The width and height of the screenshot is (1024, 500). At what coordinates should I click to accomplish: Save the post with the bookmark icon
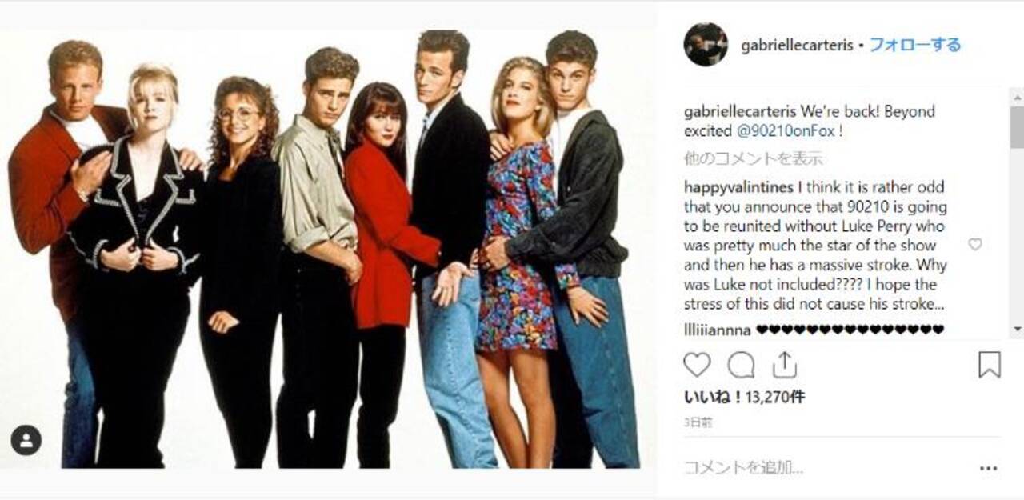pos(990,365)
